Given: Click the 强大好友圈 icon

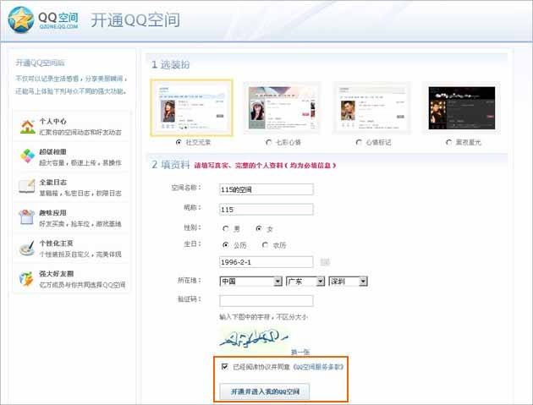Looking at the screenshot, I should pos(25,279).
